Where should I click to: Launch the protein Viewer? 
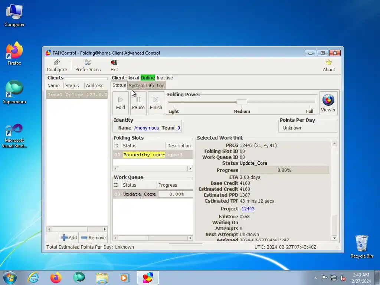coord(328,103)
